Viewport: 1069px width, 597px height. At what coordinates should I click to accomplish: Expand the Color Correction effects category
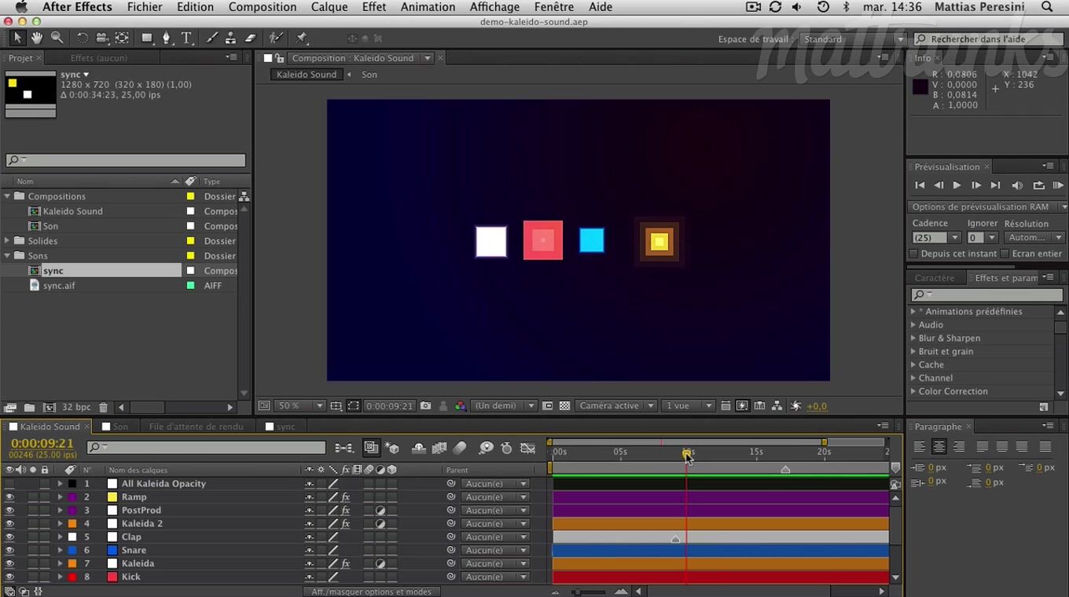[913, 391]
